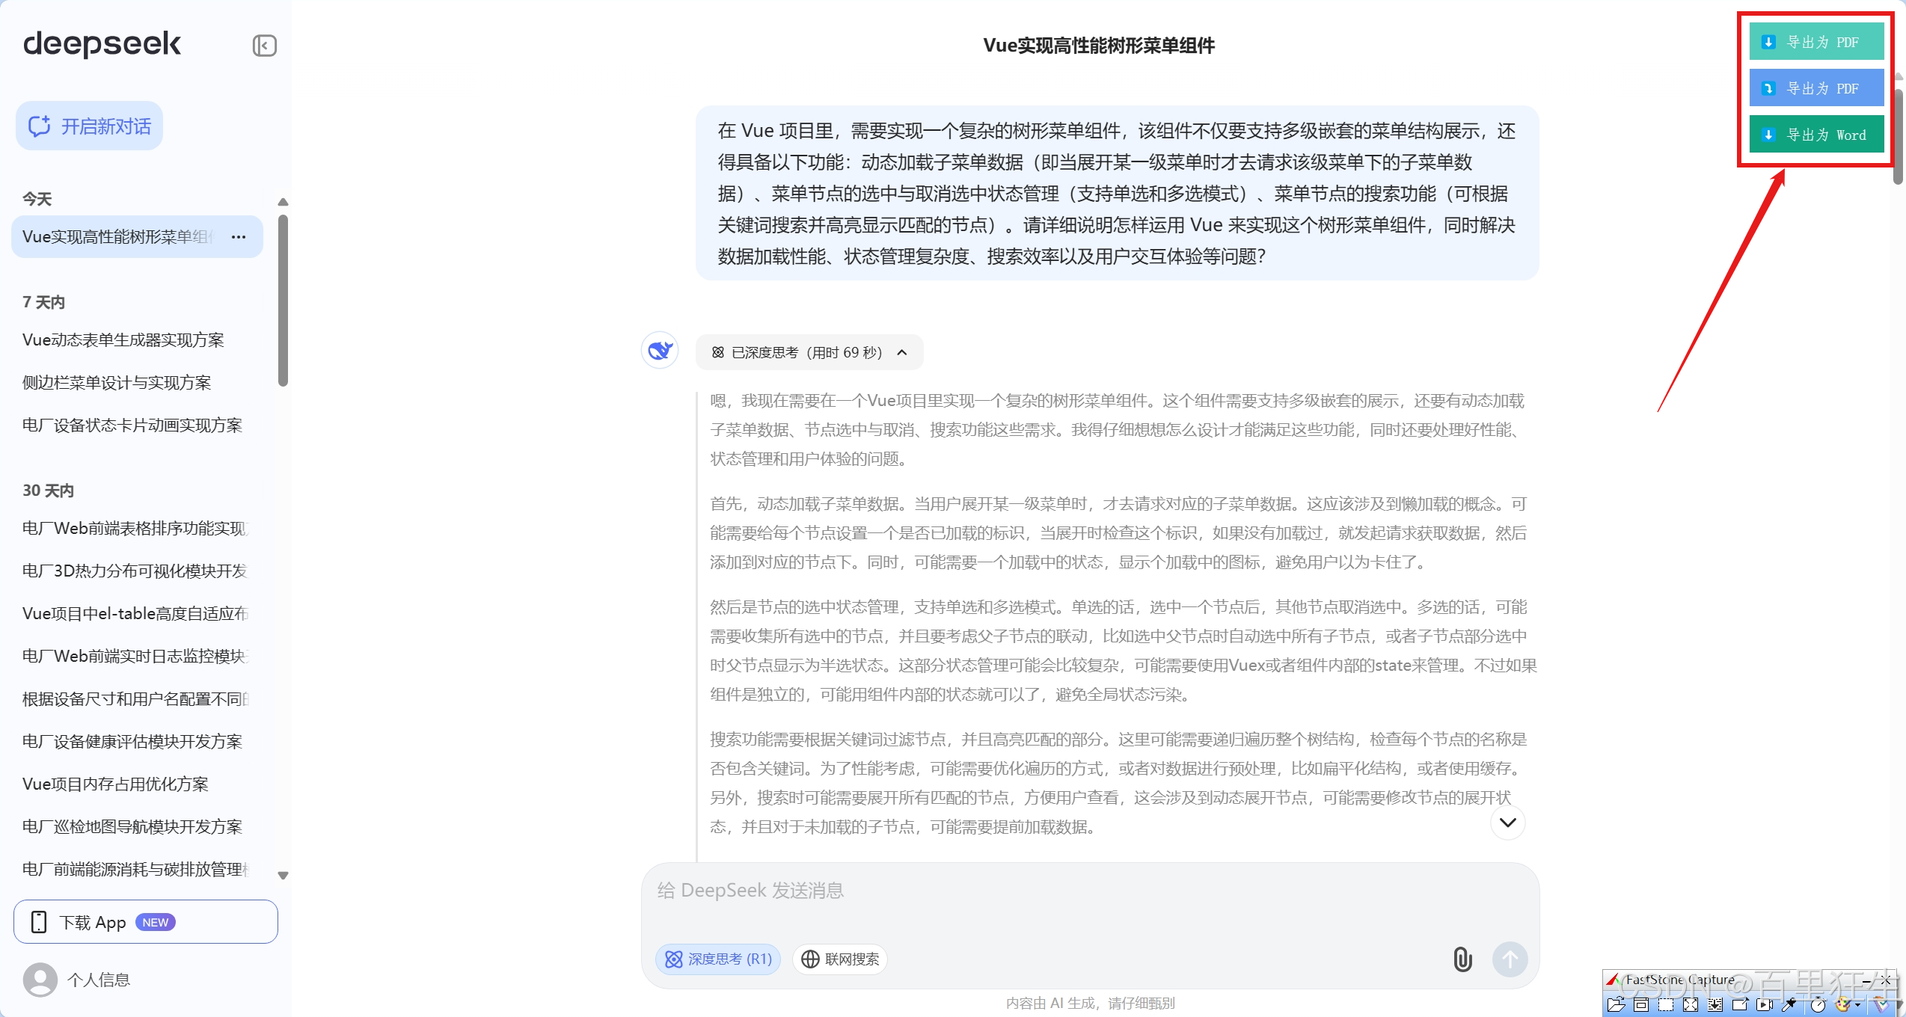This screenshot has width=1906, height=1017.
Task: Open more options for Vue树形菜单 chat
Action: pos(239,237)
